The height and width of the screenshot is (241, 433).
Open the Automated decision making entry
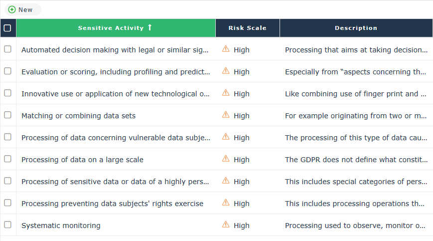coord(116,50)
